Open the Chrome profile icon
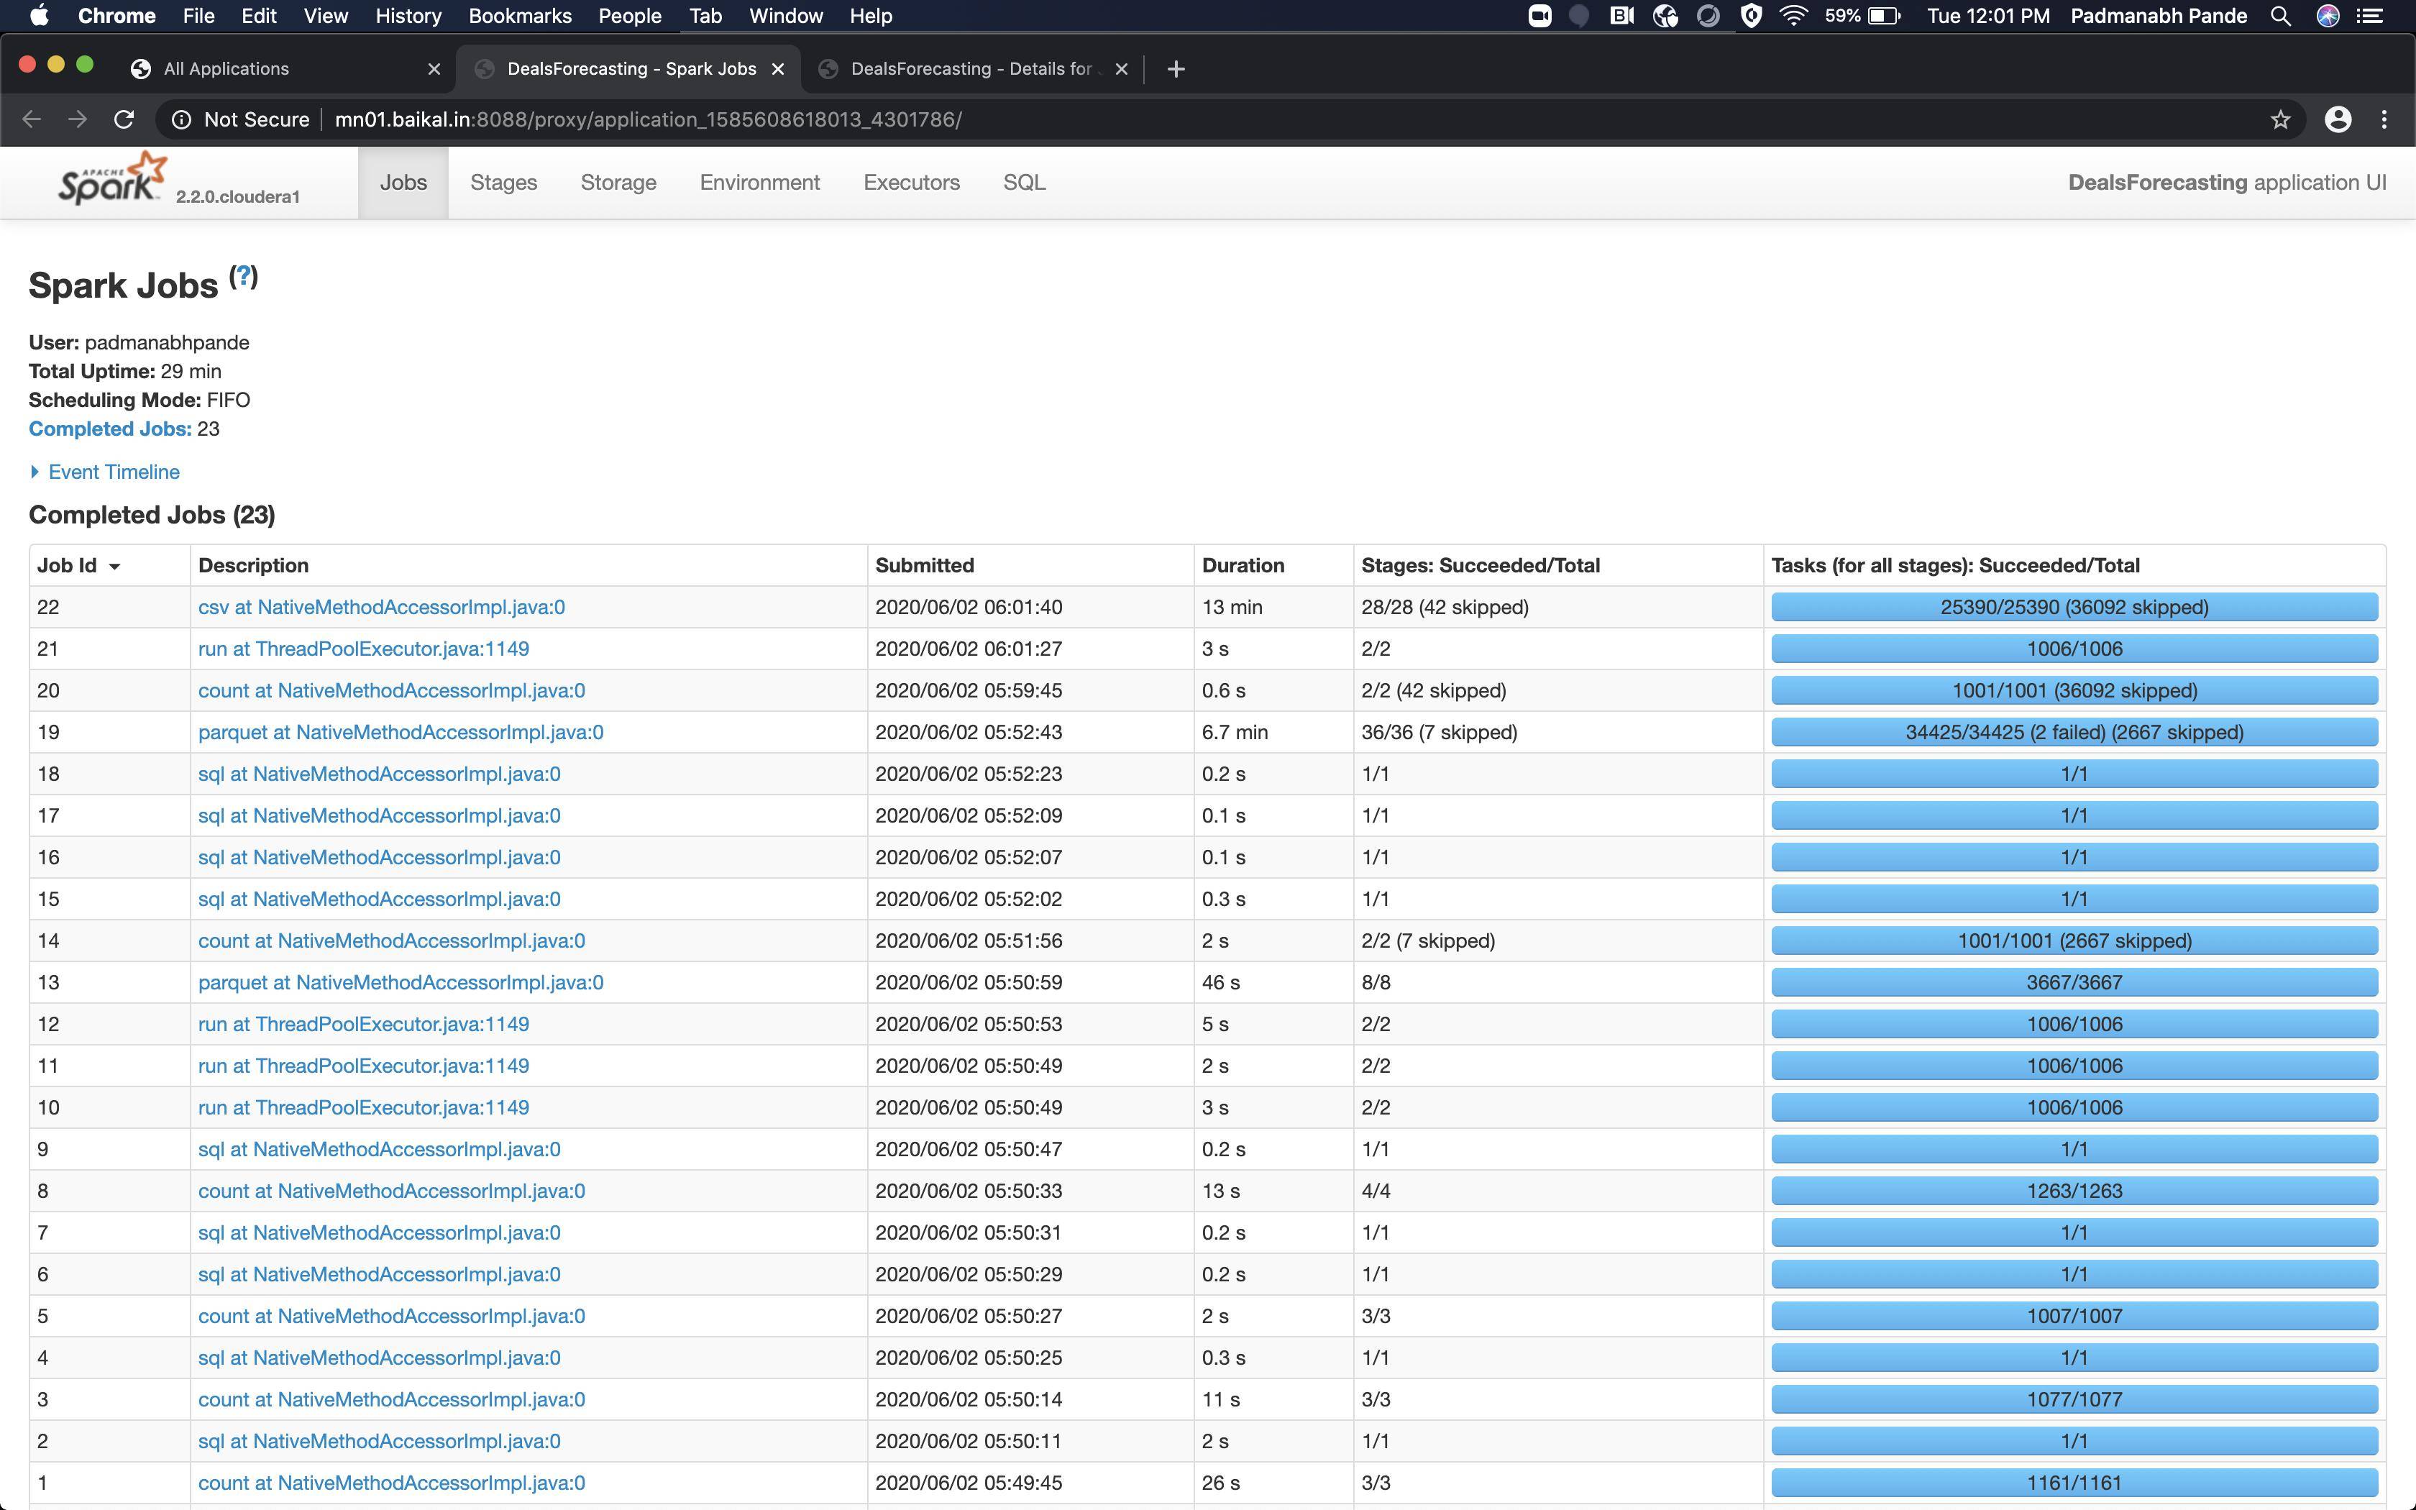2416x1510 pixels. point(2338,119)
